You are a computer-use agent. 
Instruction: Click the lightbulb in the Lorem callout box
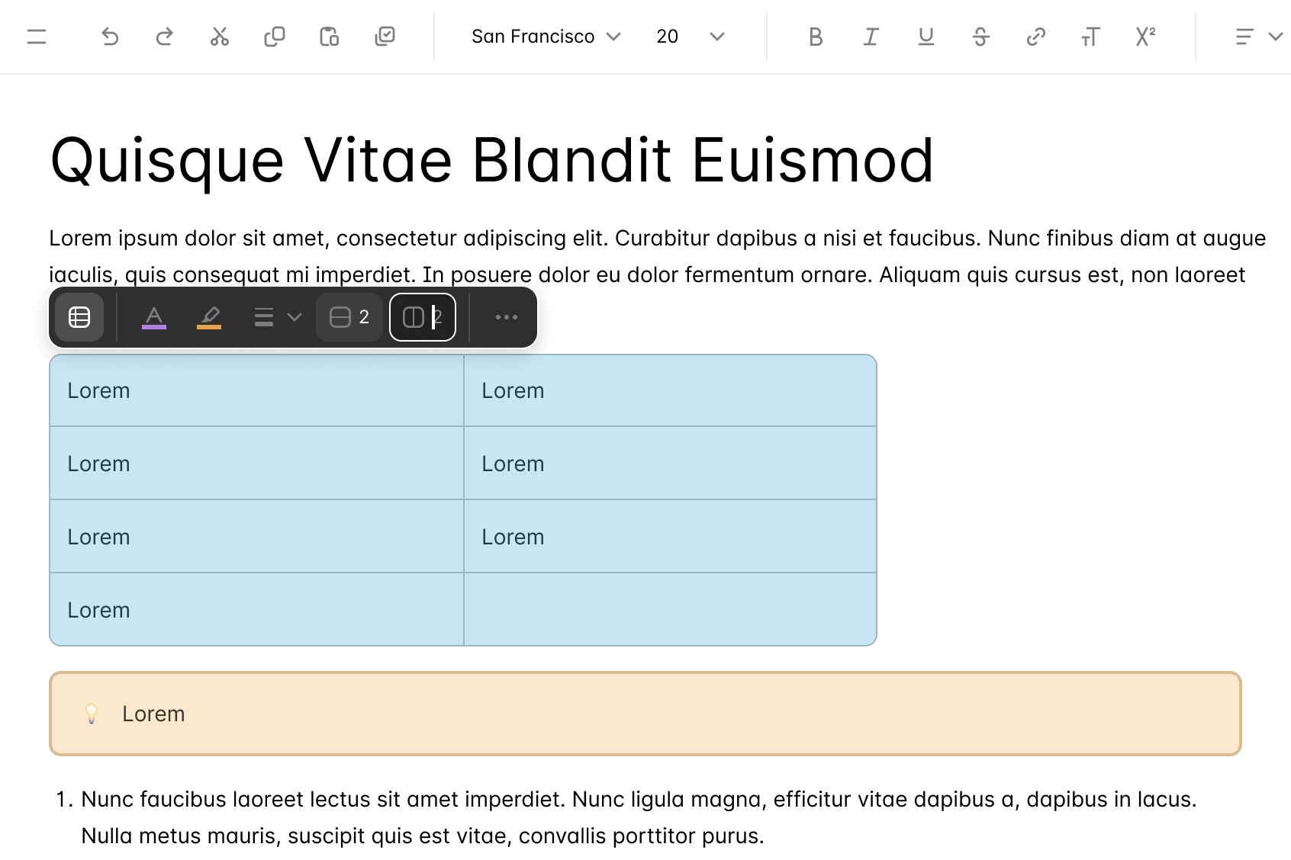tap(92, 714)
